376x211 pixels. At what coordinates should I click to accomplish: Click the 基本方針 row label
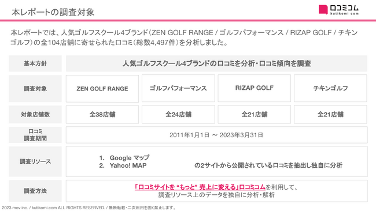click(35, 63)
